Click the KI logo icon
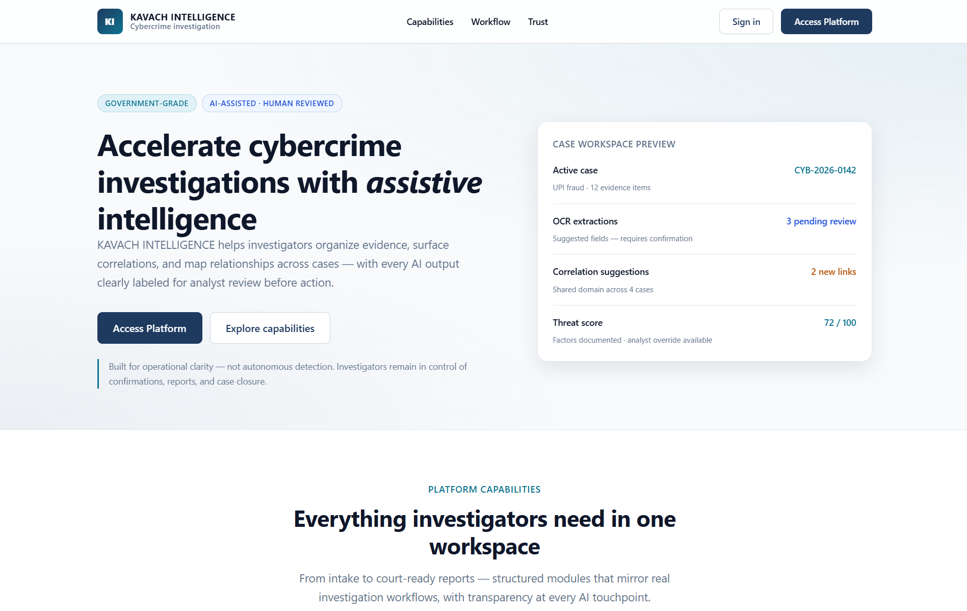Screen dimensions: 967x611 pyautogui.click(x=110, y=21)
